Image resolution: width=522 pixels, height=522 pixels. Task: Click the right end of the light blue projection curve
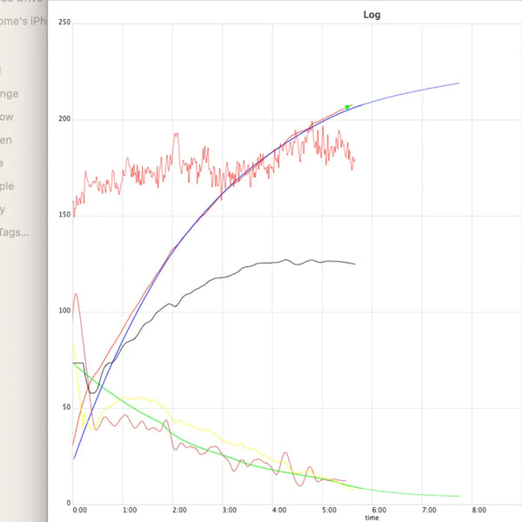(458, 84)
